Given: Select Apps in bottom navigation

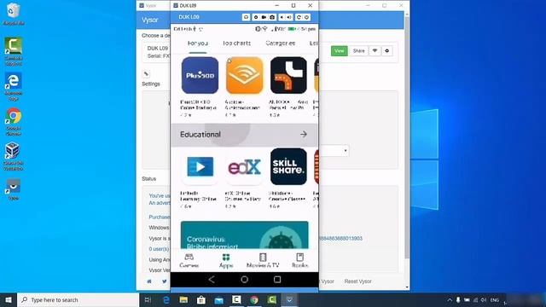Looking at the screenshot, I should (x=226, y=261).
